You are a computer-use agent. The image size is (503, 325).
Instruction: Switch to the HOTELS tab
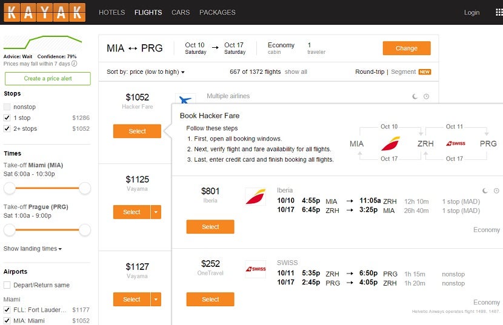coord(112,13)
